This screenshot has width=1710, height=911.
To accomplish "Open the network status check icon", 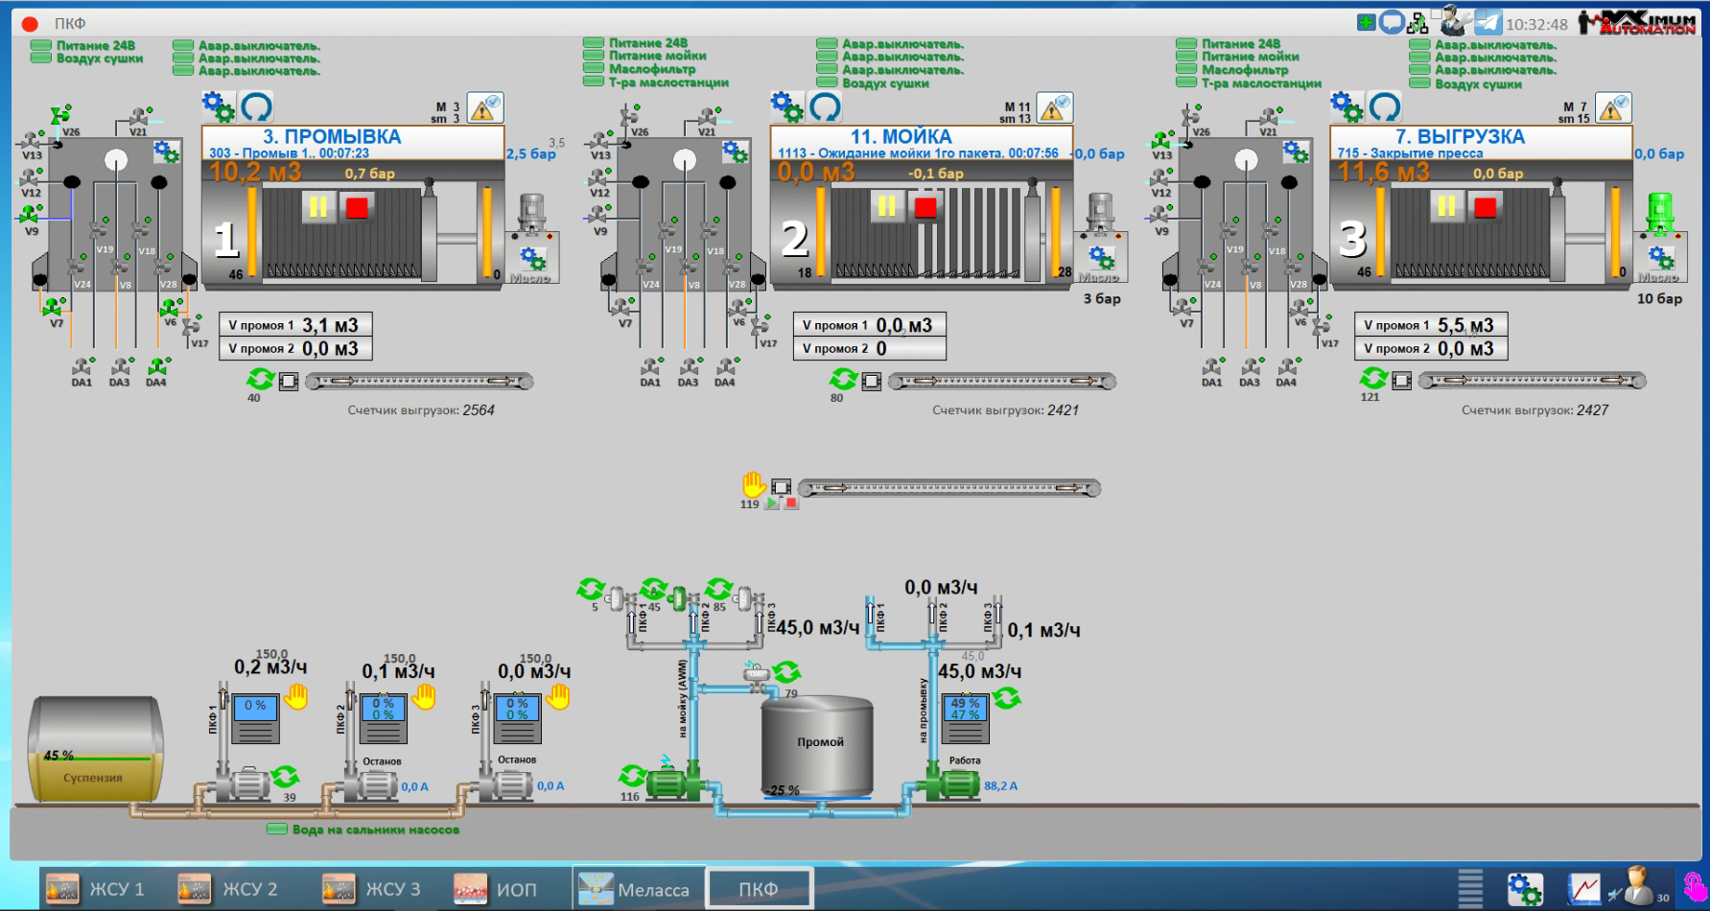I will point(1417,23).
